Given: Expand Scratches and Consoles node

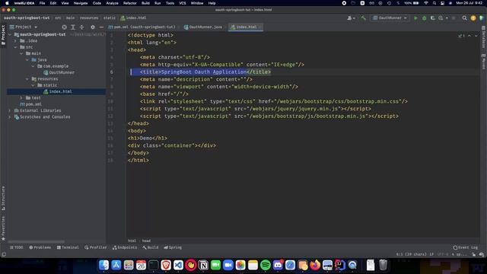Looking at the screenshot, I should (10, 116).
